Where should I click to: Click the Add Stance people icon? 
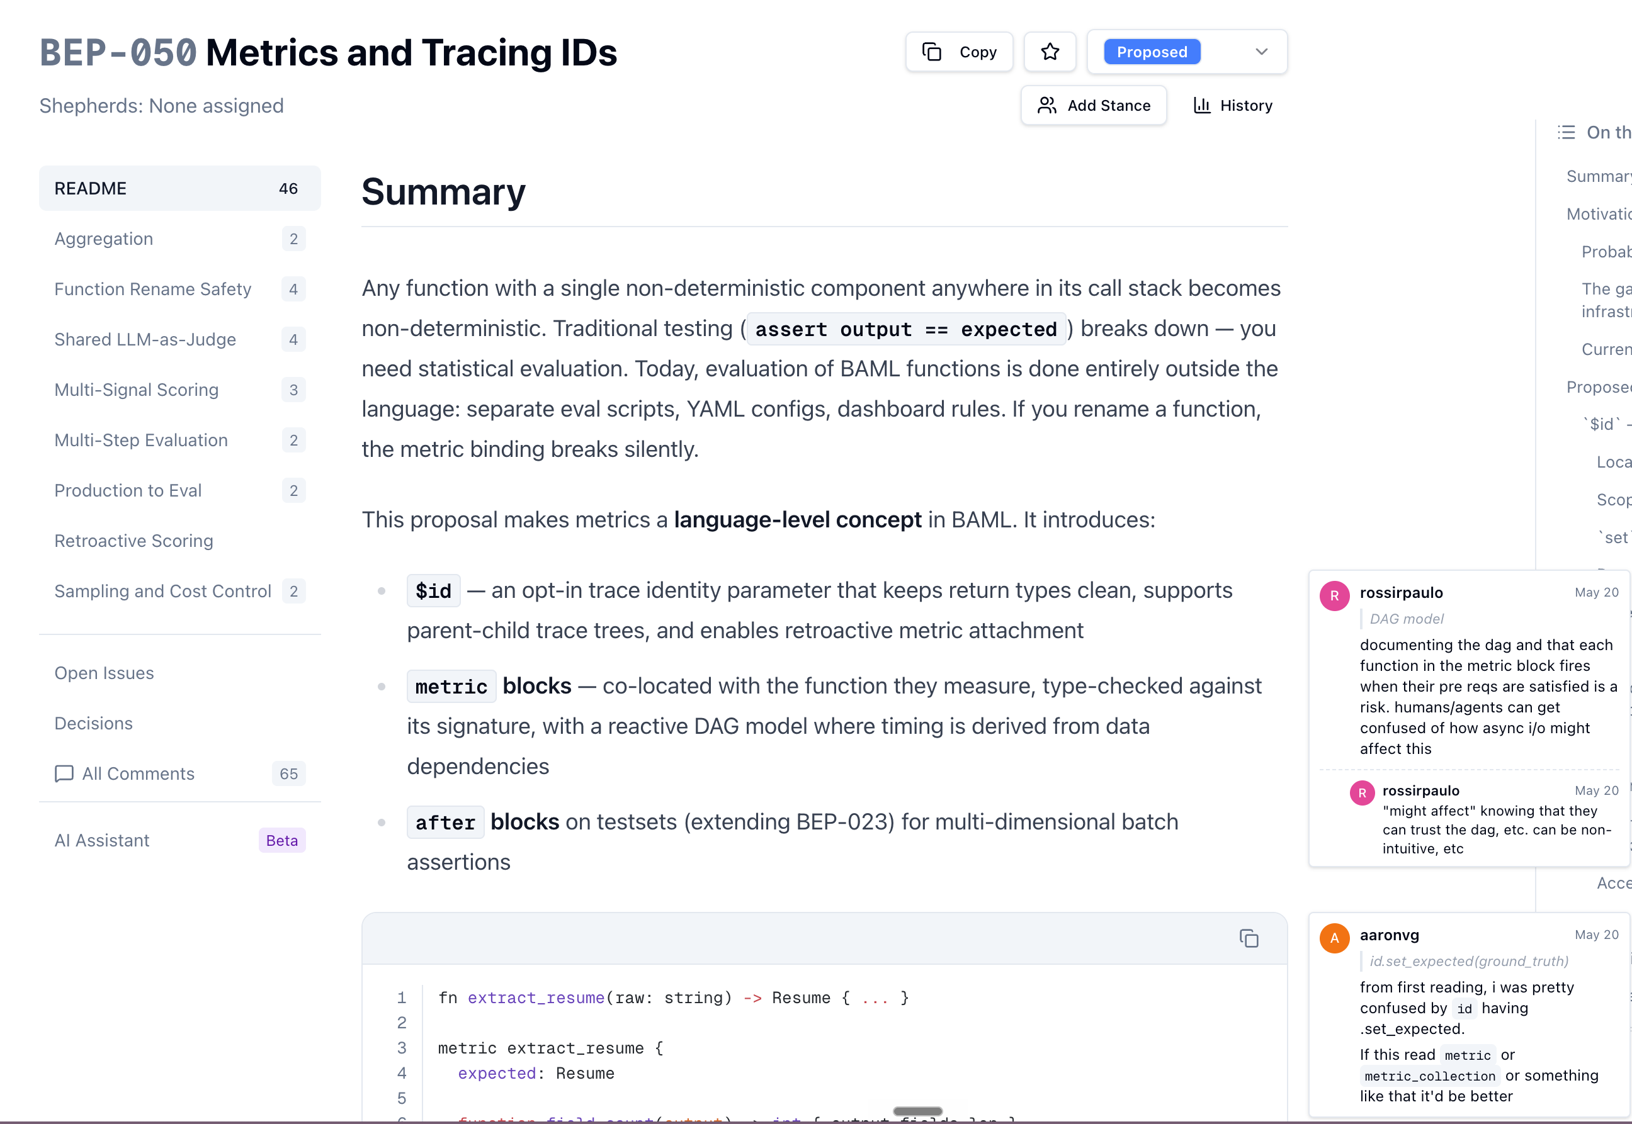(x=1047, y=106)
